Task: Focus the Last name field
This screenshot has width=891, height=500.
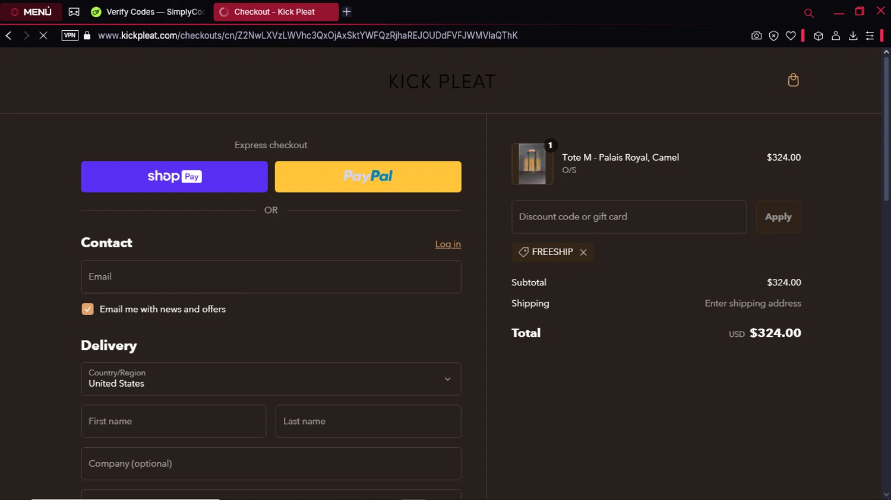Action: coord(368,421)
